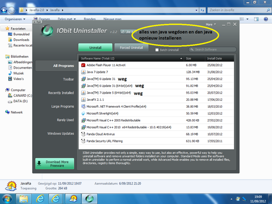
Task: Select Toolbar category
Action: pyautogui.click(x=69, y=79)
